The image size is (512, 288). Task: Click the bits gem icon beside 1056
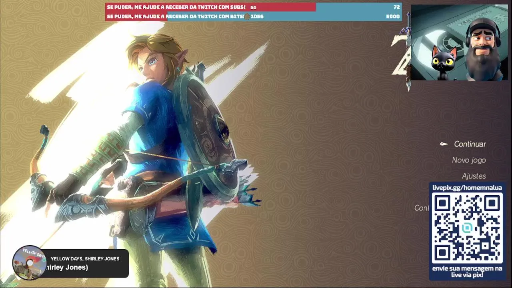tap(247, 16)
